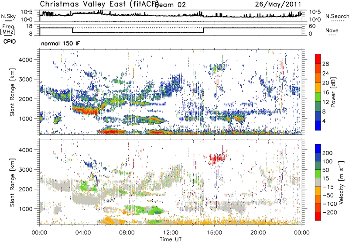Screen dimensions: 349x242
Task: Click the 2000 km tick in the Velocity panel
Action: 25,189
